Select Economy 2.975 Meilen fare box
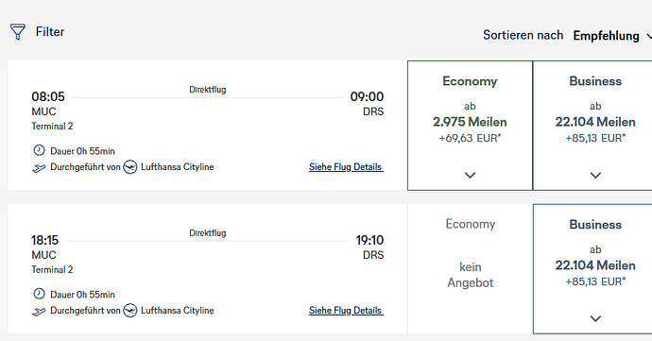The width and height of the screenshot is (652, 341). 470,126
